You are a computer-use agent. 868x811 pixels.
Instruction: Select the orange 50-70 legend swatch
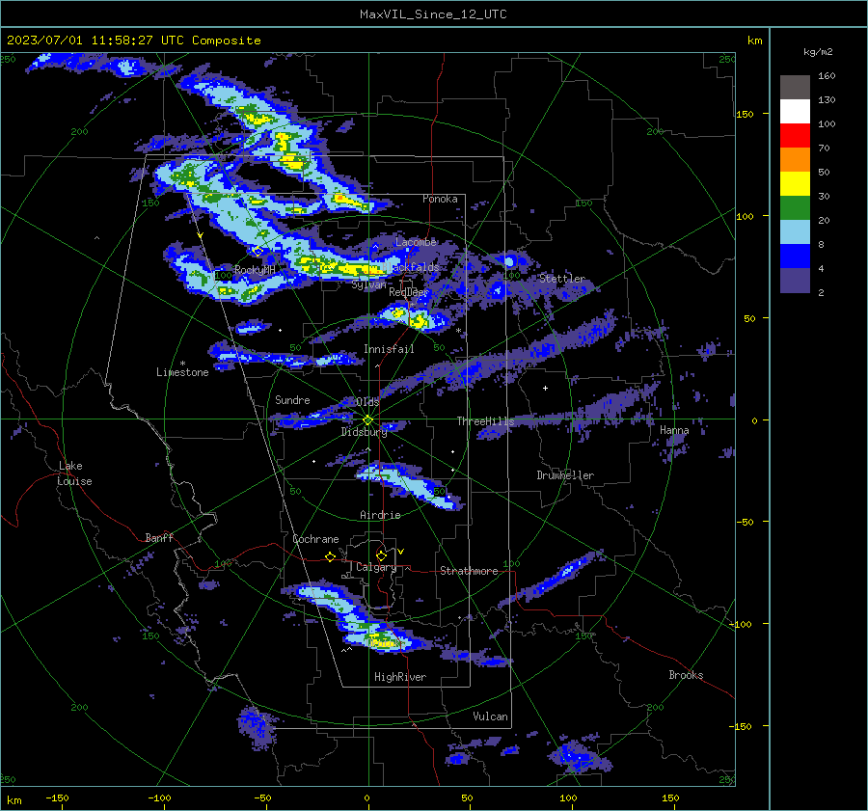[x=795, y=159]
